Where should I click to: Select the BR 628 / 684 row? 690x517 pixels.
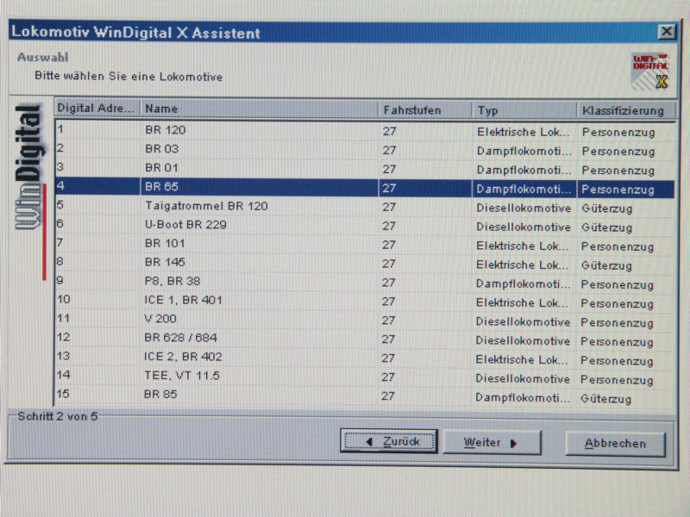(365, 339)
